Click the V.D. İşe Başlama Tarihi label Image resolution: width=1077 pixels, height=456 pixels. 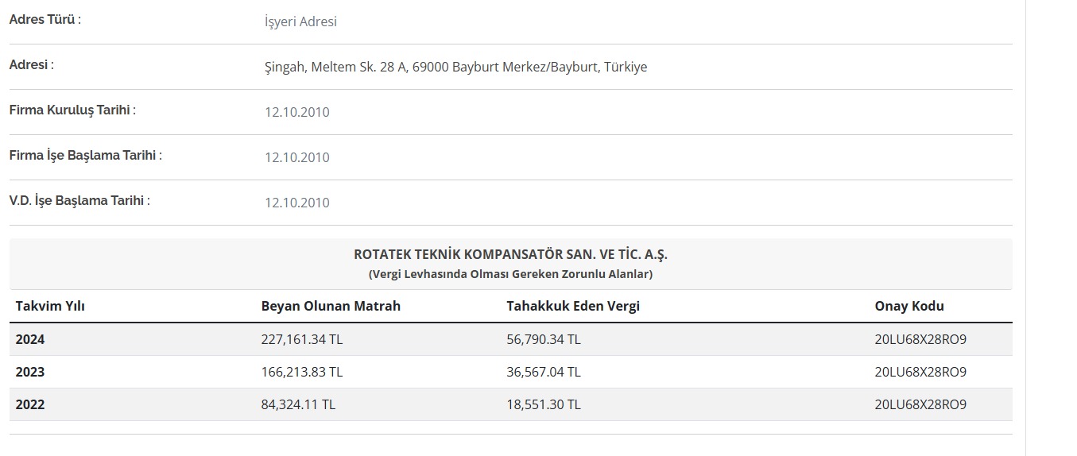[79, 200]
